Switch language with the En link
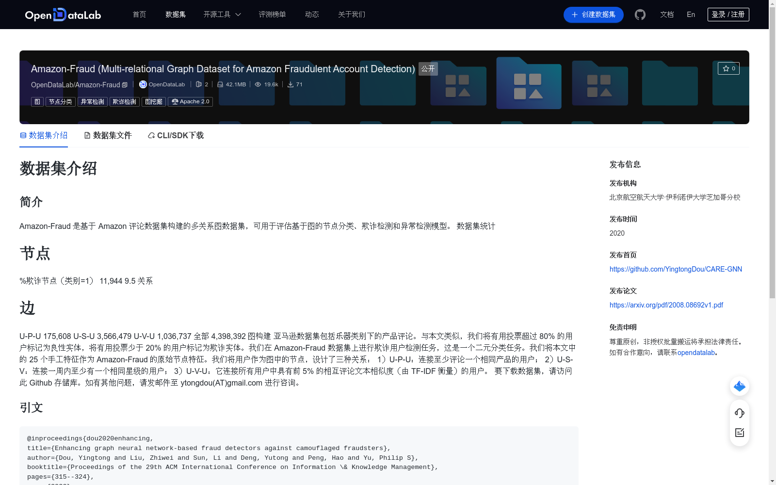Image resolution: width=776 pixels, height=485 pixels. pos(691,15)
